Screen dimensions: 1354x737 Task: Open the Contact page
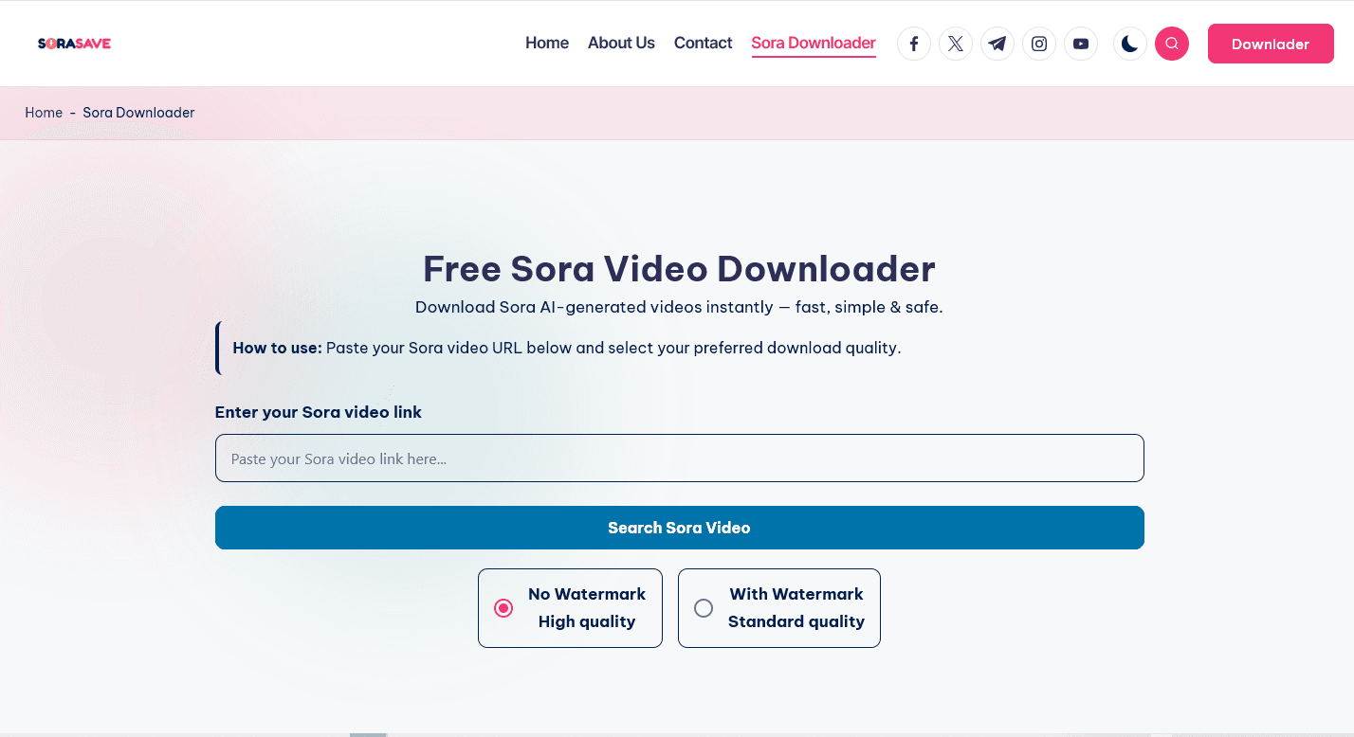[703, 43]
